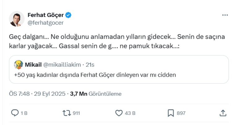The width and height of the screenshot is (232, 125).
Task: Like the tweet with the heart icon
Action: pos(119,113)
